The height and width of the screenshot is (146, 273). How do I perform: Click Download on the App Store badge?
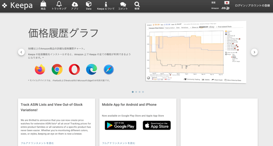pos(157,125)
